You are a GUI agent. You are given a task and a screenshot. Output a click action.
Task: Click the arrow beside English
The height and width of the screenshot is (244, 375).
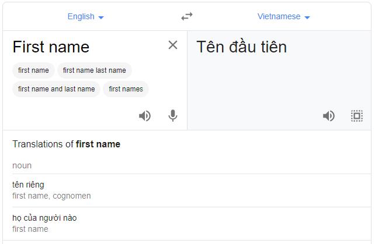(x=101, y=17)
